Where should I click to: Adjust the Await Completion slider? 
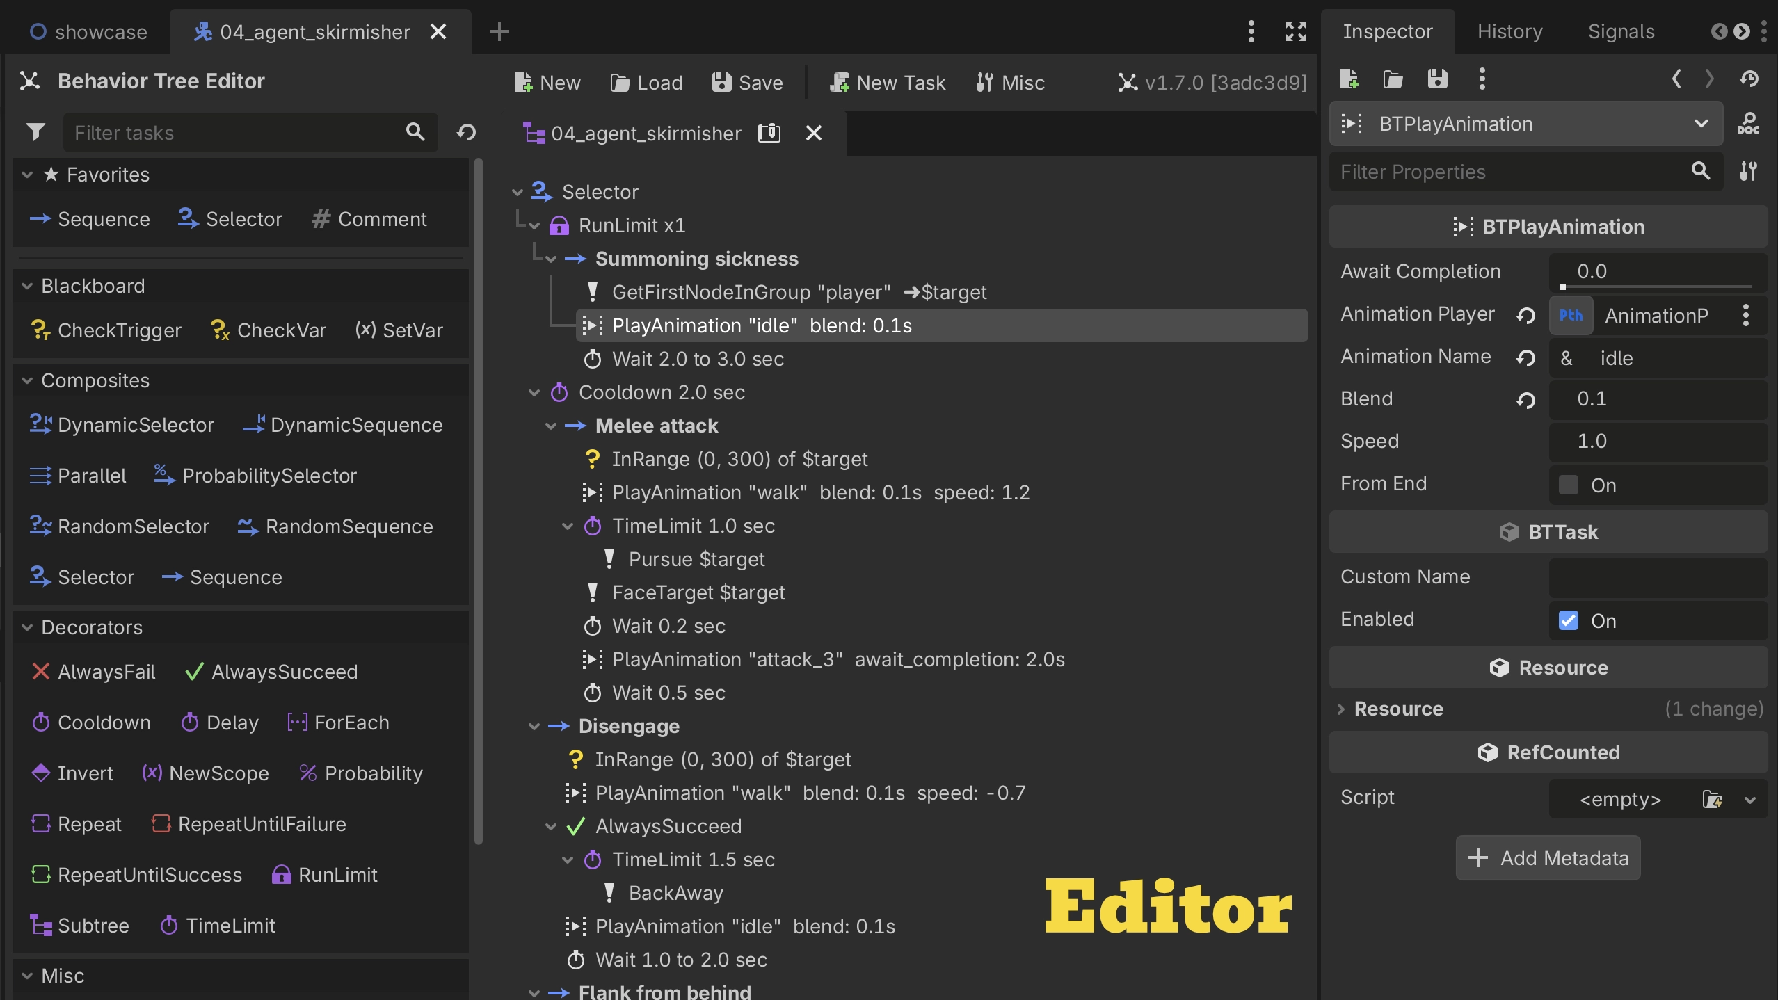pyautogui.click(x=1656, y=287)
